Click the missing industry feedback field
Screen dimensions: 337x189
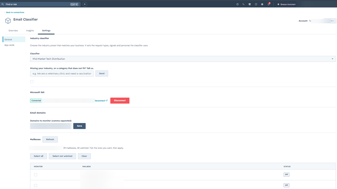(x=62, y=74)
